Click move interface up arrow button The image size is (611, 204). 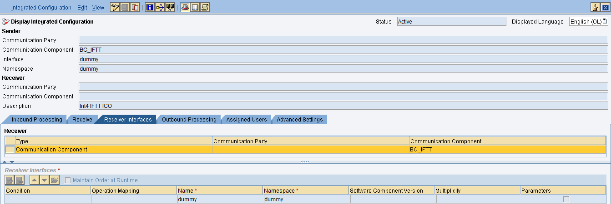pyautogui.click(x=35, y=180)
